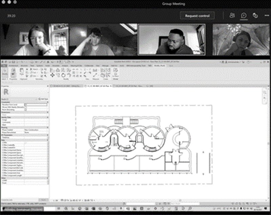The height and width of the screenshot is (215, 271).
Task: Collapse the Constraints section in Properties
Action: click(x=47, y=103)
